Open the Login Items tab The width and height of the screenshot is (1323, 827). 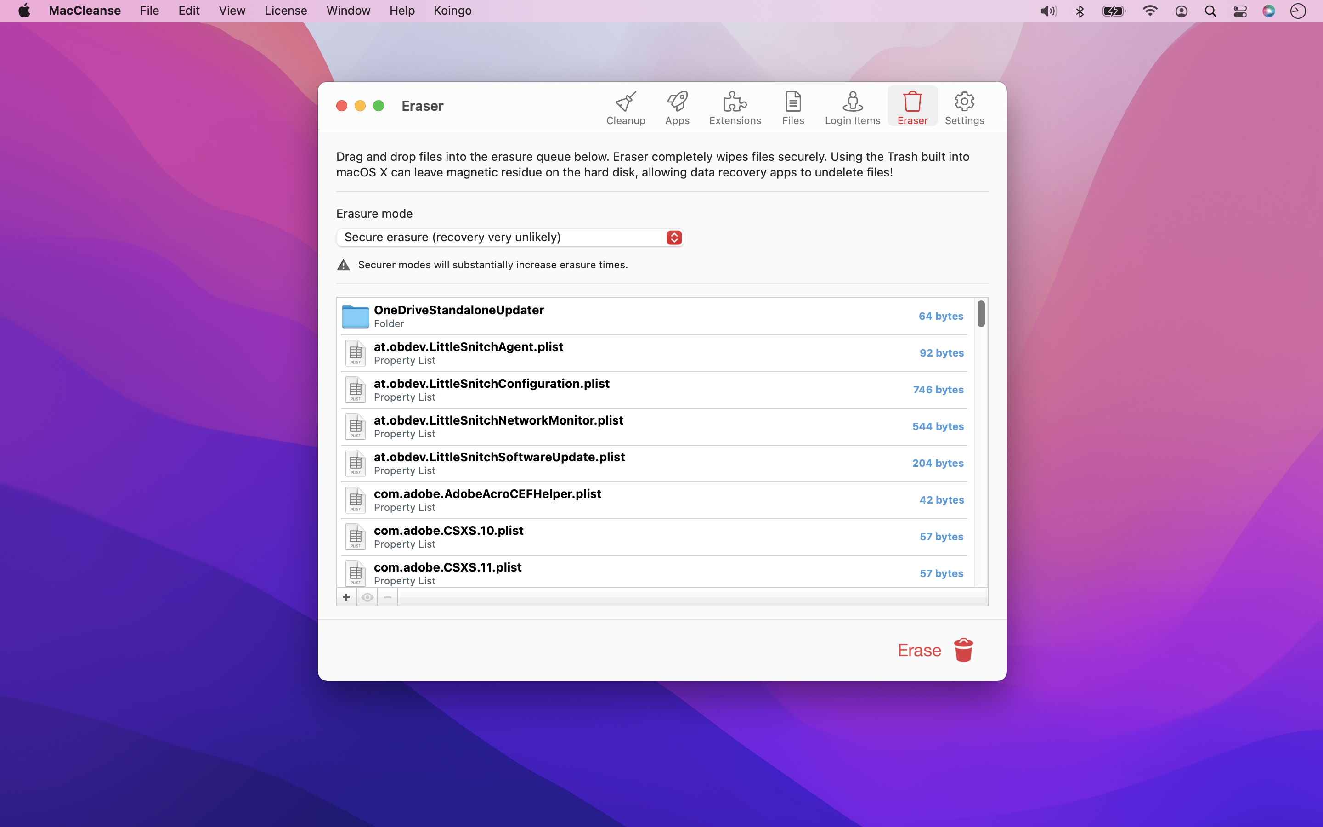pos(852,108)
